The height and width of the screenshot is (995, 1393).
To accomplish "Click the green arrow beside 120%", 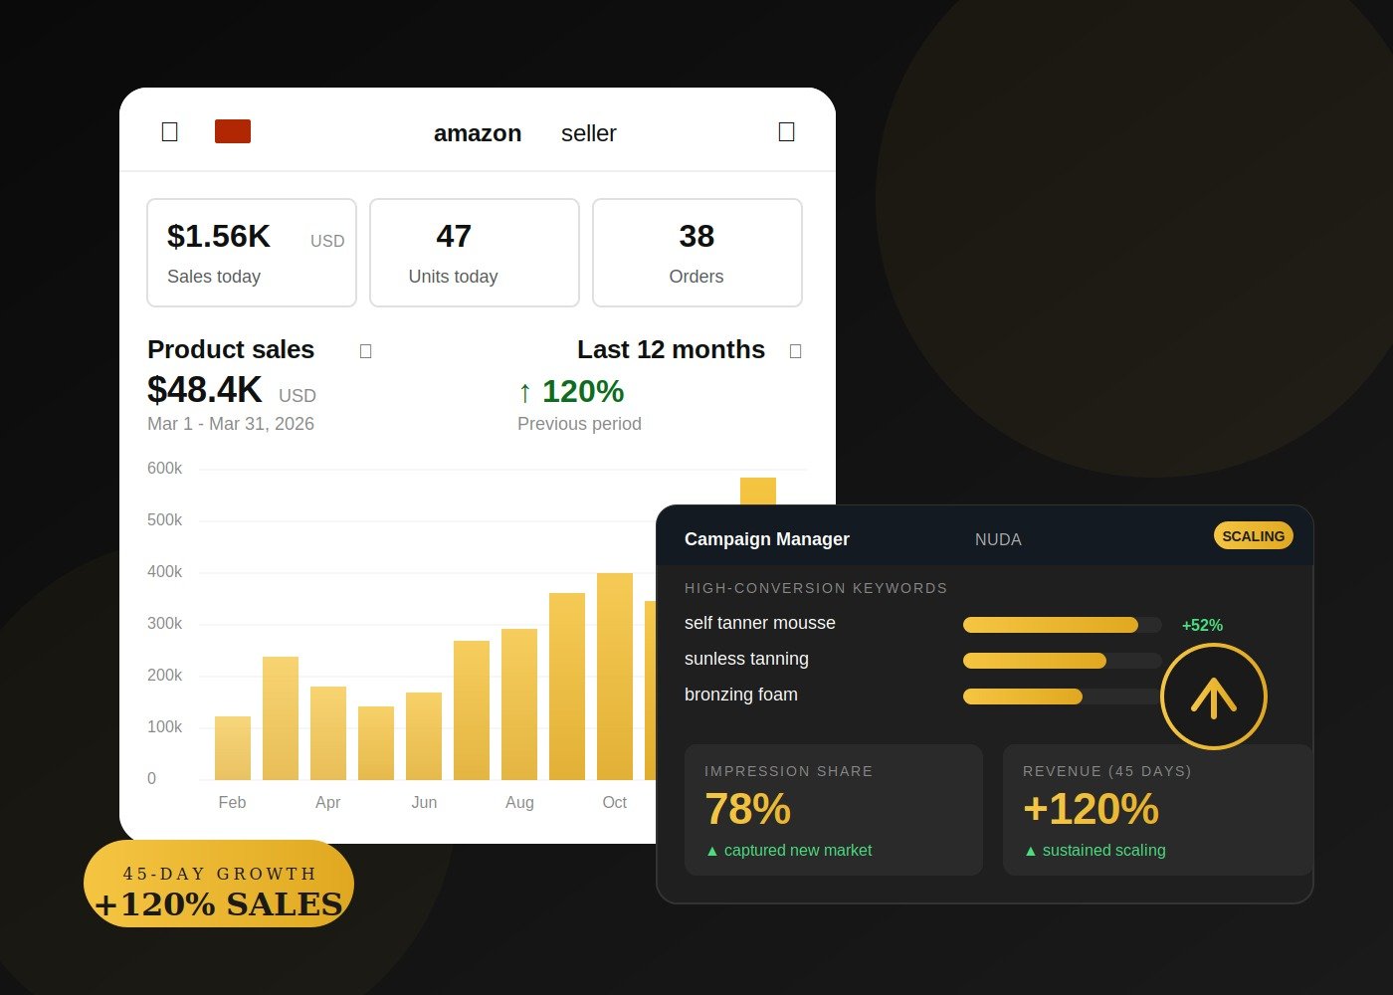I will [x=524, y=392].
